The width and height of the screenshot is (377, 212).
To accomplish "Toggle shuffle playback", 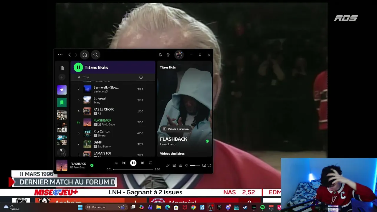I will tap(116, 163).
